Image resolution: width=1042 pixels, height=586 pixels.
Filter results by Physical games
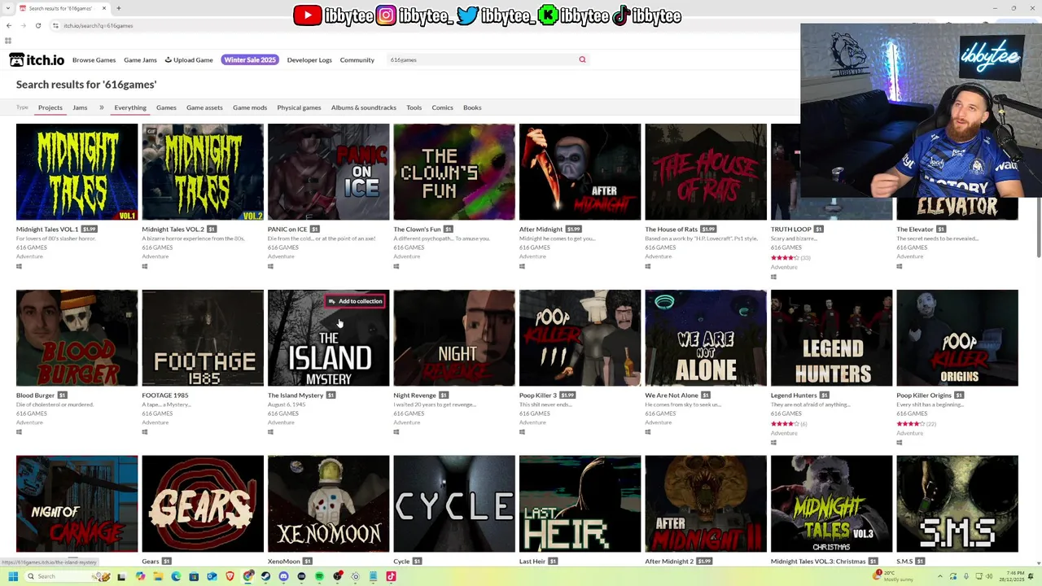click(x=299, y=107)
